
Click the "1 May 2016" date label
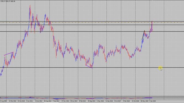tap(100, 101)
